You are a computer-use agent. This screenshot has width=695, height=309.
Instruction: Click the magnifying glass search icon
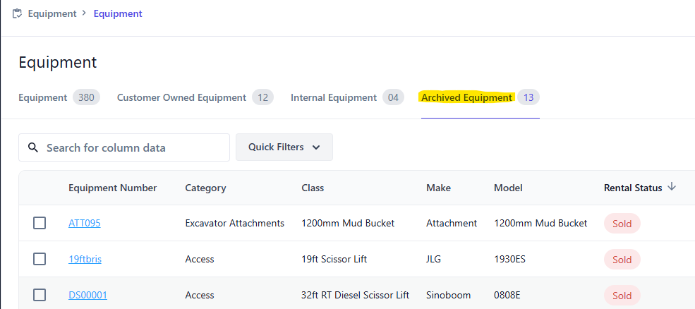(x=32, y=147)
